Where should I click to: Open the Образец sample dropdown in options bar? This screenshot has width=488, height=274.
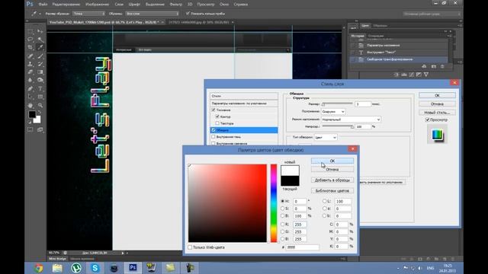tap(152, 14)
